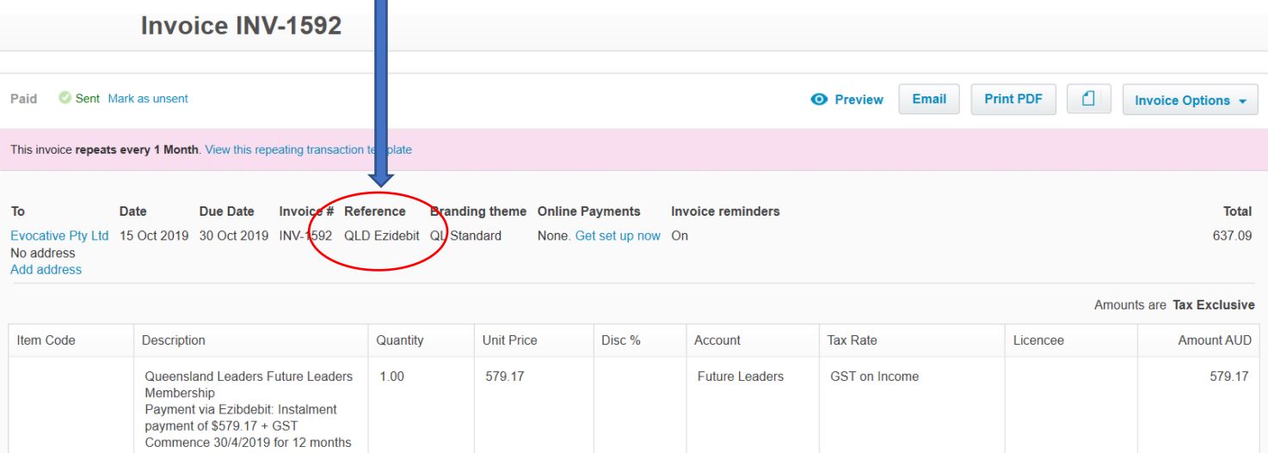
Task: Click the QLD Ezidebit reference value
Action: tap(381, 236)
